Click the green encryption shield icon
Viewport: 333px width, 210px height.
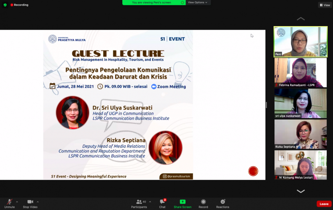[x=5, y=5]
